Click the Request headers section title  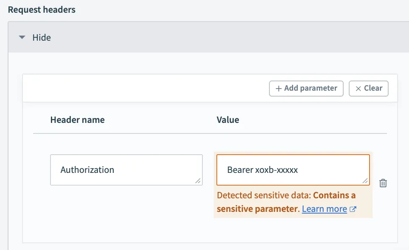point(42,9)
